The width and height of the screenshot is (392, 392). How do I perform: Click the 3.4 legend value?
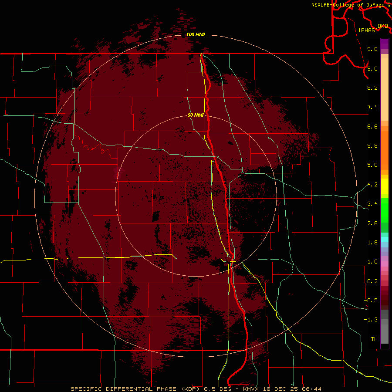[x=372, y=204]
